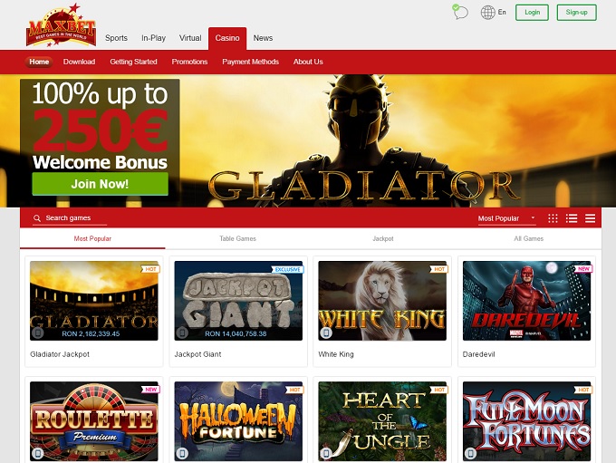Switch to detailed list view icon
This screenshot has height=463, width=616.
(572, 218)
